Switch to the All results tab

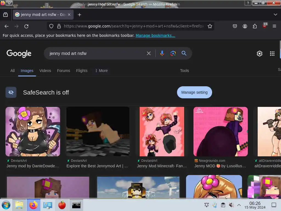pos(13,71)
